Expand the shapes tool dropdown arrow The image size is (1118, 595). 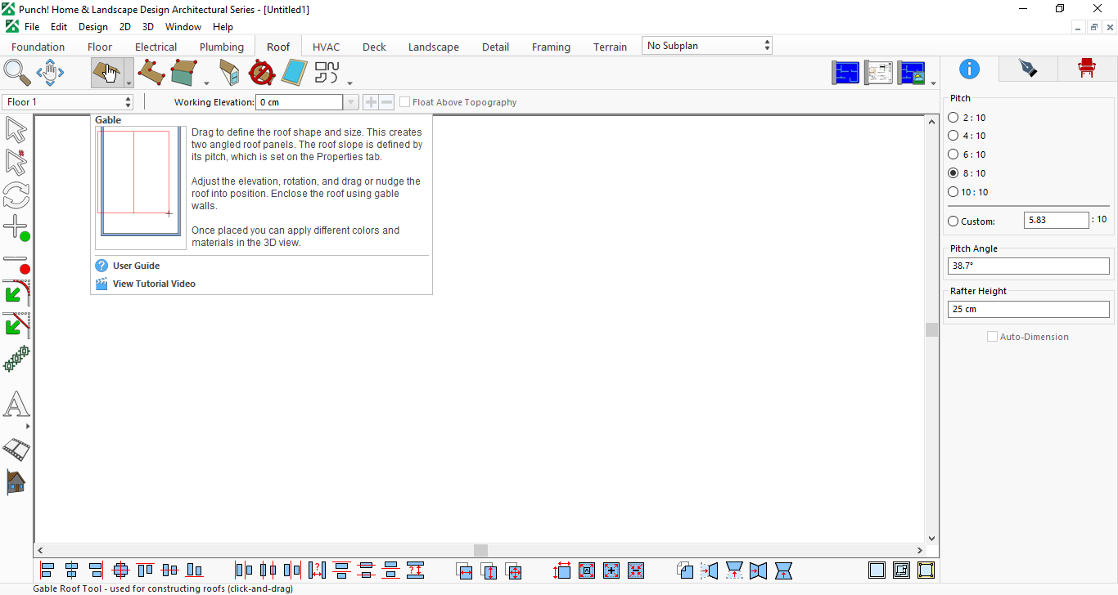click(349, 83)
